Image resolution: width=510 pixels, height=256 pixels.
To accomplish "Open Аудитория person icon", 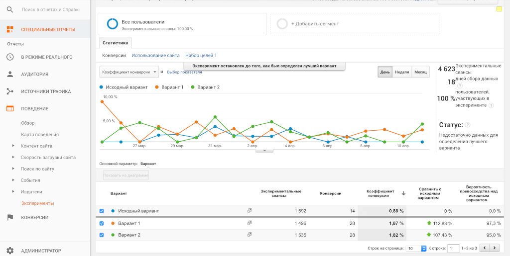I will [10, 74].
